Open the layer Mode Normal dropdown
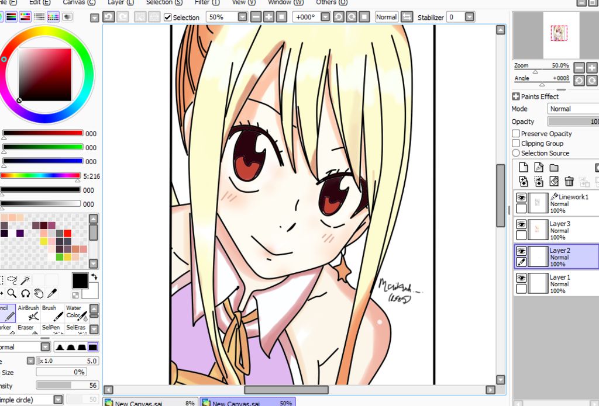Image resolution: width=599 pixels, height=406 pixels. coord(573,109)
